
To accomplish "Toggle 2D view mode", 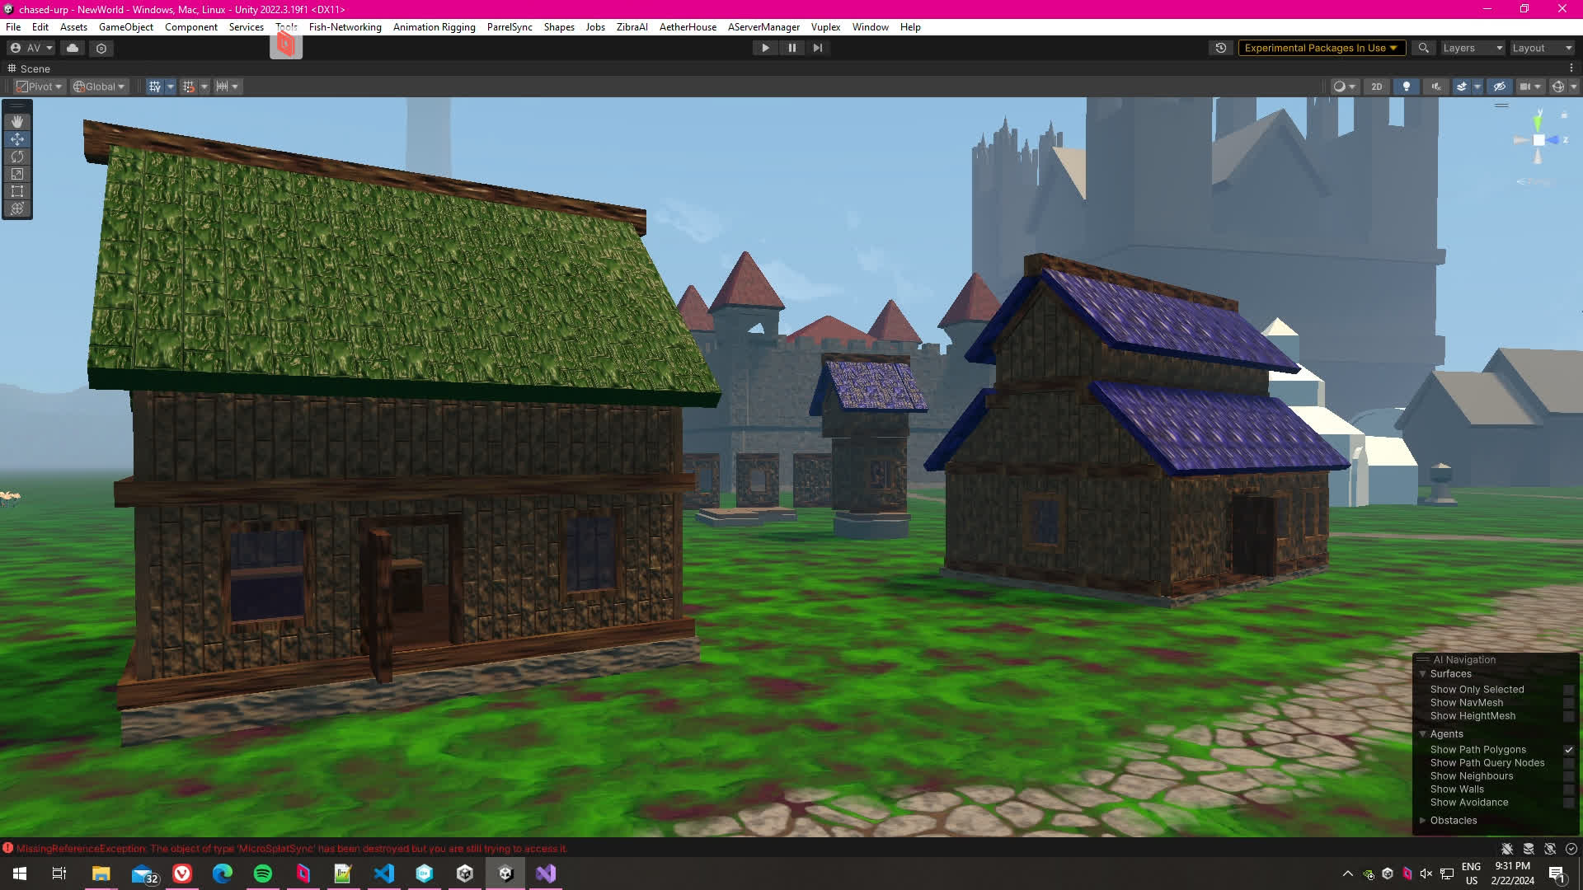I will 1376,87.
